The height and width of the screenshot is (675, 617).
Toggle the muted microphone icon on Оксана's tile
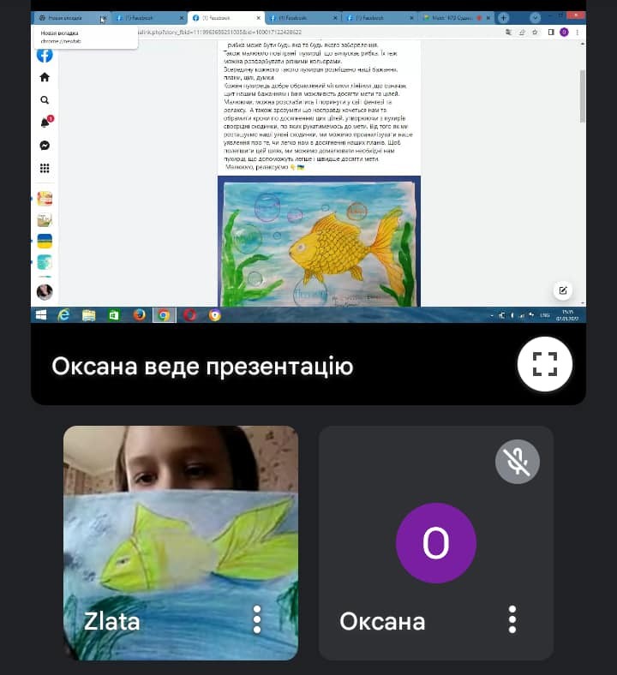[x=517, y=463]
